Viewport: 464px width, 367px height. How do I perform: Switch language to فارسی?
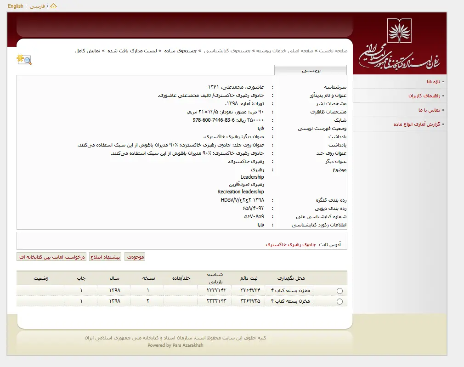tap(37, 6)
